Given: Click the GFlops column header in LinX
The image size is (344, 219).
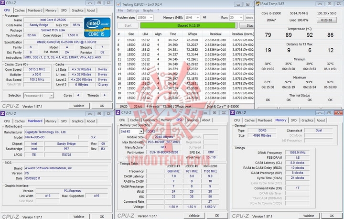Looking at the screenshot, I should pyautogui.click(x=192, y=34).
